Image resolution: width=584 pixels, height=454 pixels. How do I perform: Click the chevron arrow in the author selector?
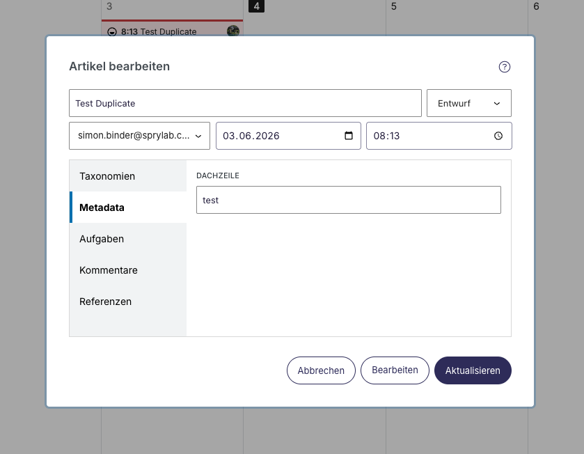(x=198, y=136)
